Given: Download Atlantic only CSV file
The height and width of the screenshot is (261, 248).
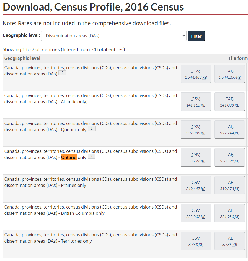Looking at the screenshot, I should pyautogui.click(x=196, y=102).
